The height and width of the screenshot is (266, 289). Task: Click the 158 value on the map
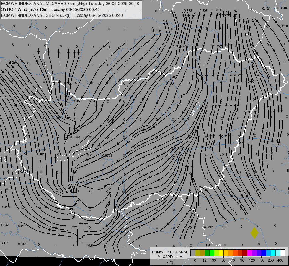[x=208, y=245]
